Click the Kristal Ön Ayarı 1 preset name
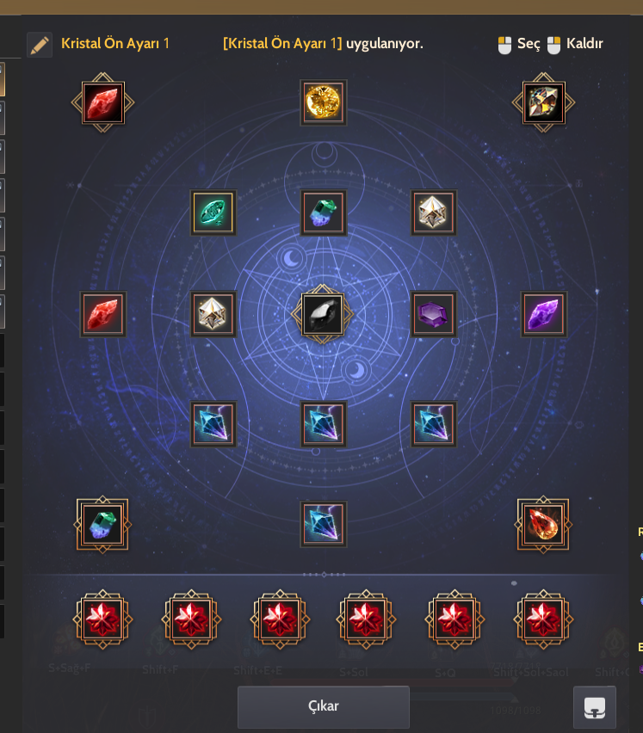This screenshot has width=643, height=733. (115, 44)
